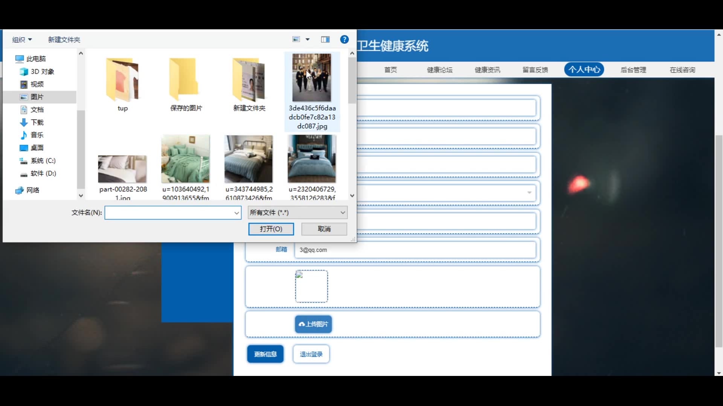Go to 健康论坛 navigation tab

[x=439, y=70]
